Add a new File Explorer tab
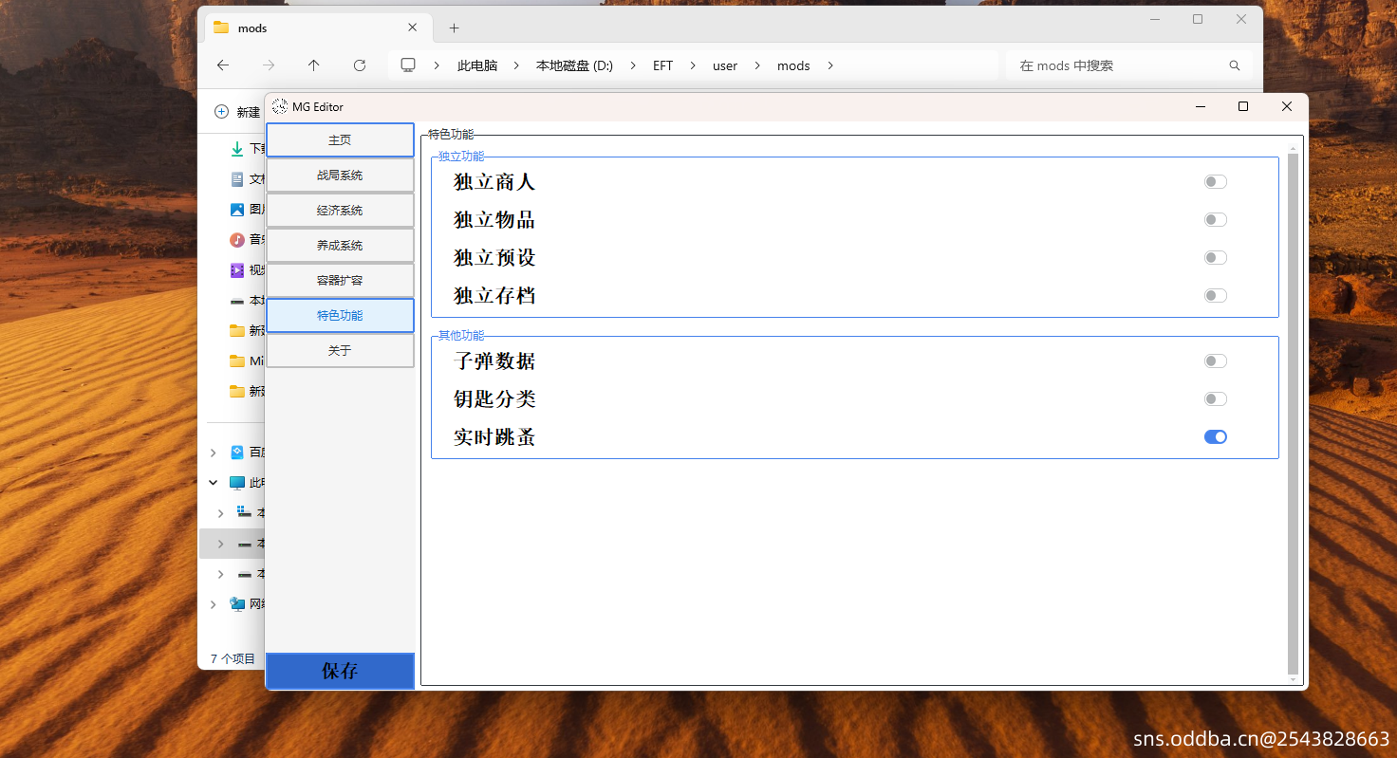This screenshot has height=758, width=1397. (454, 28)
